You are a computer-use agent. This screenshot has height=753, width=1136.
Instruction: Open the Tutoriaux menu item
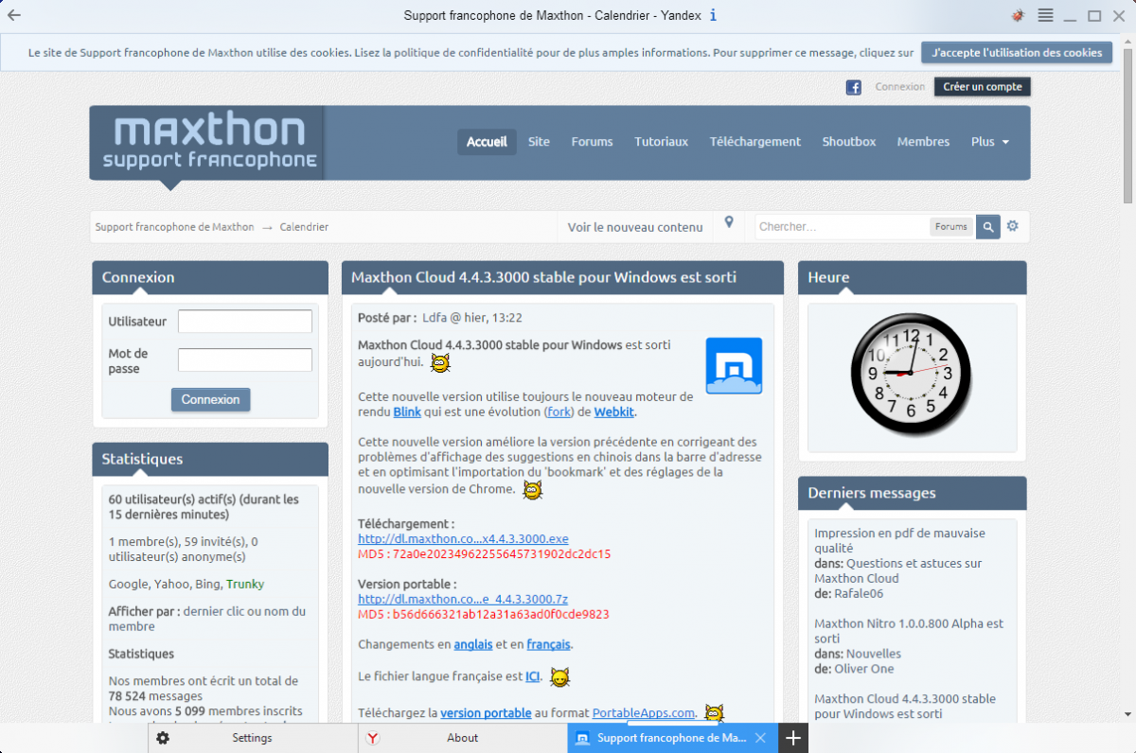661,142
